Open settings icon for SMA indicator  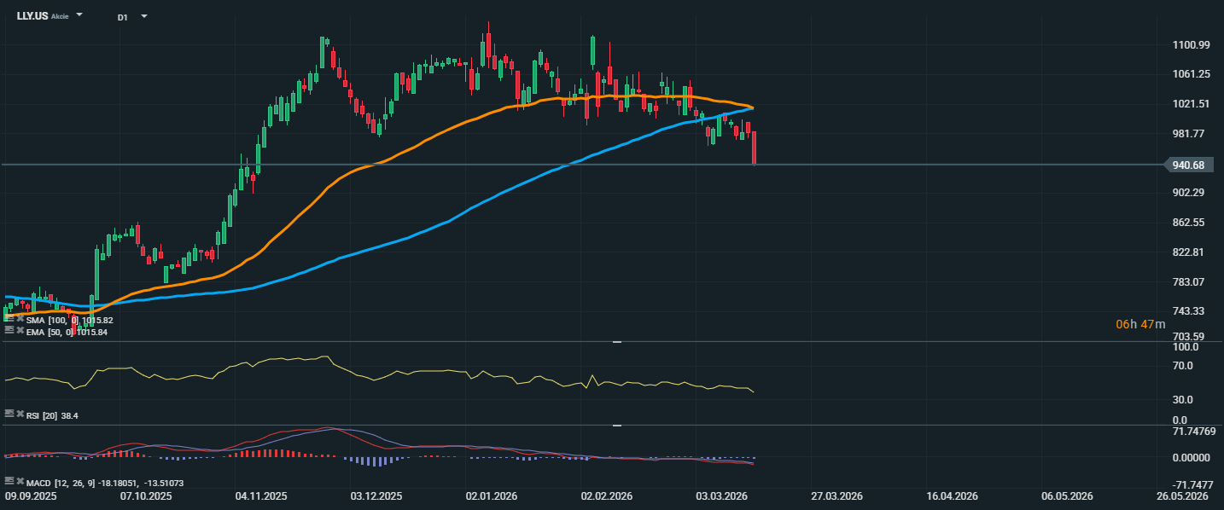[x=9, y=320]
